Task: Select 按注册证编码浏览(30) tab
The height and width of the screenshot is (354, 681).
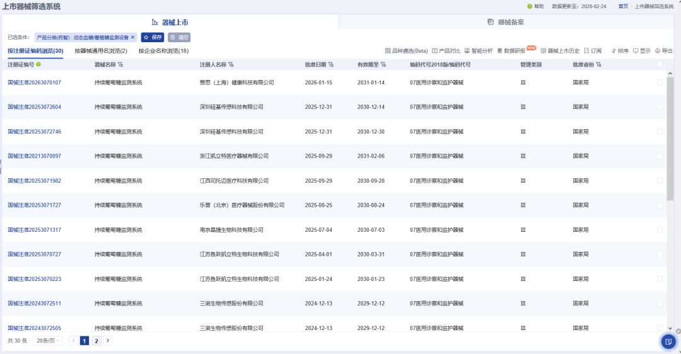Action: click(x=35, y=51)
